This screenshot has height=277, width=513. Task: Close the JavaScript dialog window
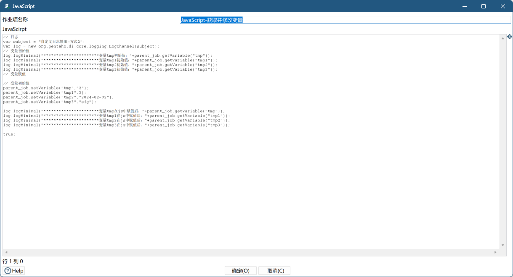503,6
